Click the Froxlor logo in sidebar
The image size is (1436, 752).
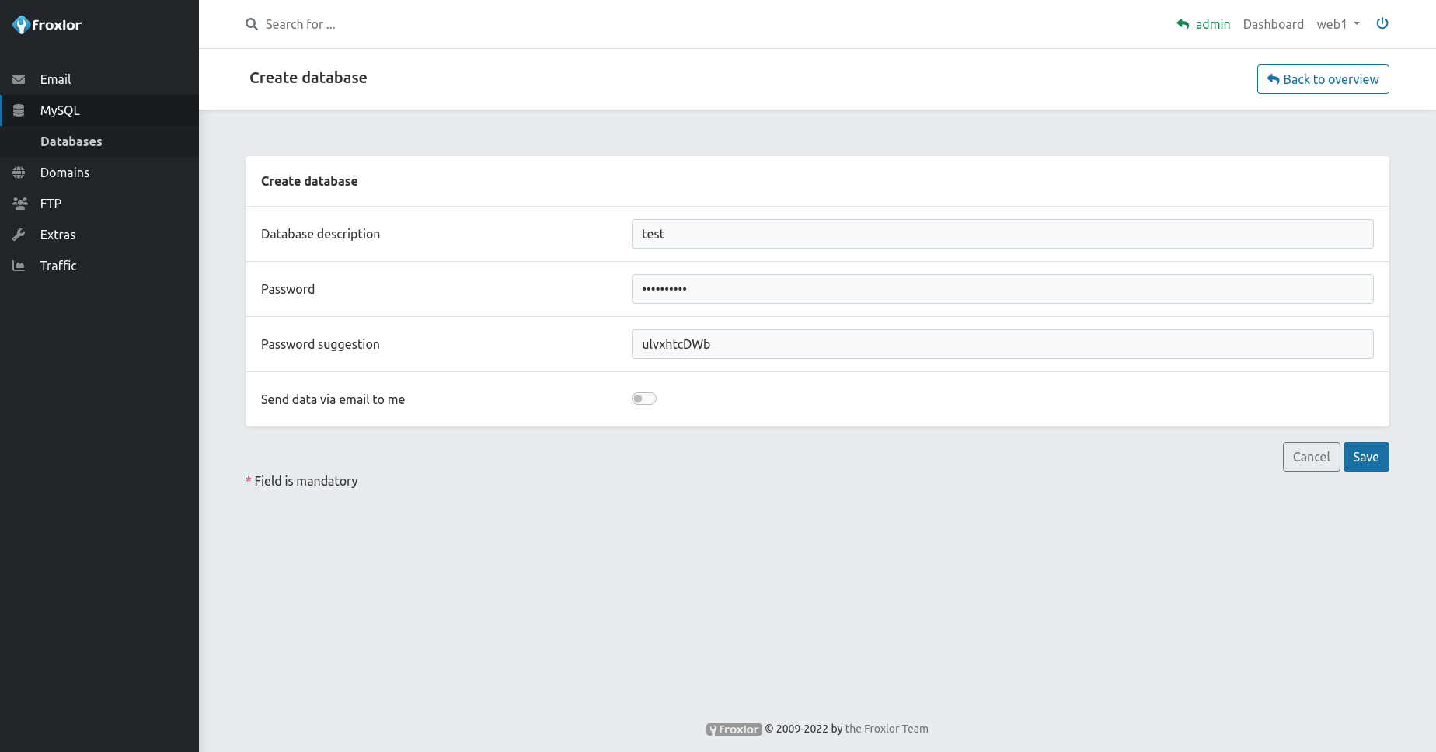coord(47,25)
